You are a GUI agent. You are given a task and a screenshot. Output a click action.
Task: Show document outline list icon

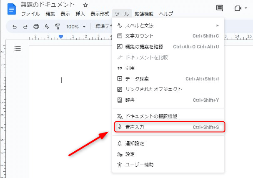coord(18,48)
